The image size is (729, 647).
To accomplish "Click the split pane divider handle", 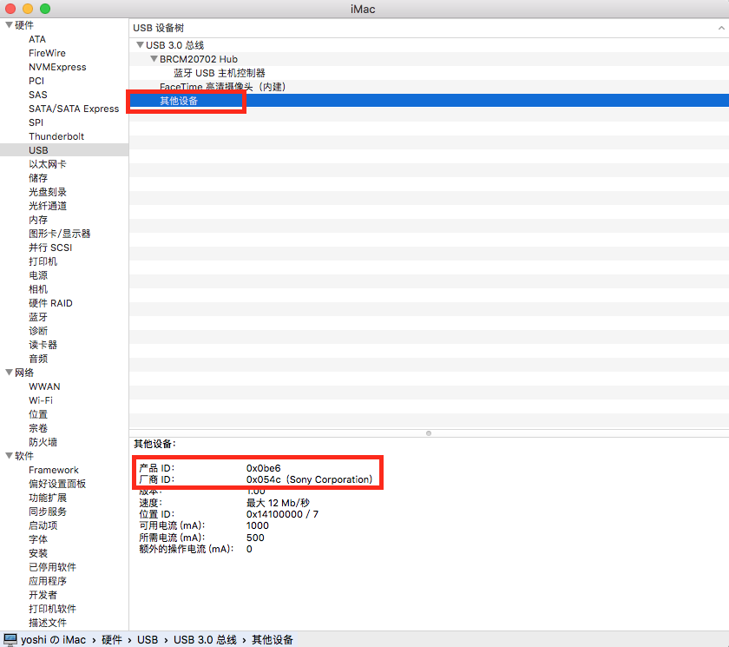I will pyautogui.click(x=429, y=432).
